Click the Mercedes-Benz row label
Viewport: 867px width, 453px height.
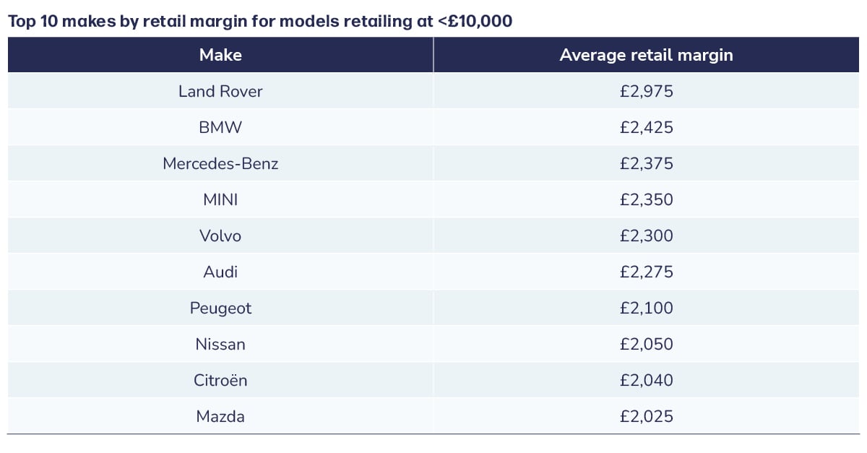click(x=220, y=163)
